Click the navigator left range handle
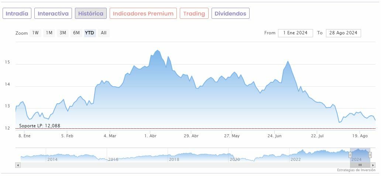381x176 pixels. (x=350, y=155)
